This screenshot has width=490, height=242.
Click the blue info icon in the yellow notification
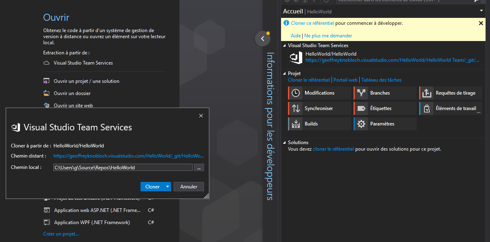(286, 23)
